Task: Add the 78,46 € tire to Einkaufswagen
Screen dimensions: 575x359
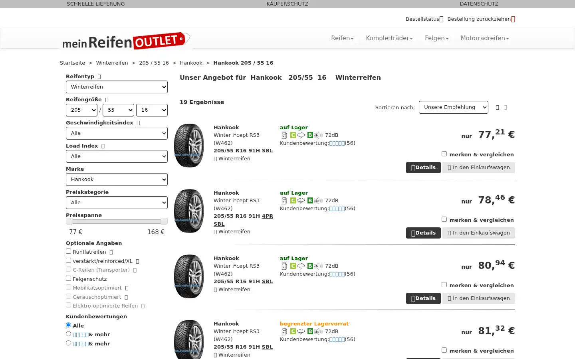Action: (x=479, y=233)
